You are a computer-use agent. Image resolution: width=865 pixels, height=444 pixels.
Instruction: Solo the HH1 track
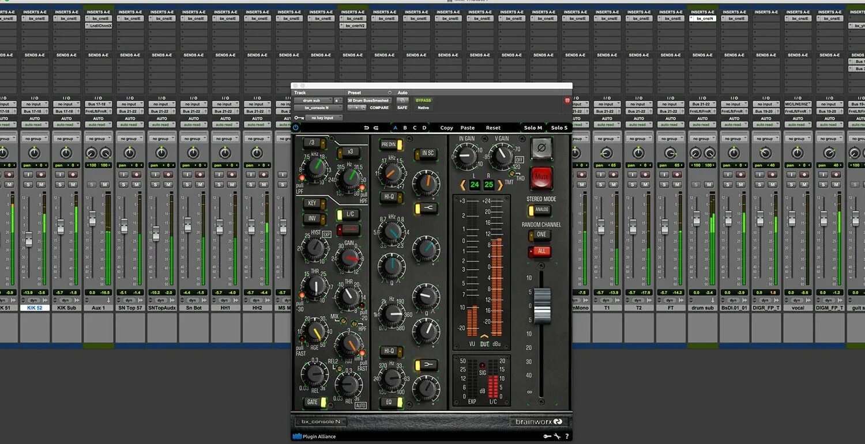[219, 184]
